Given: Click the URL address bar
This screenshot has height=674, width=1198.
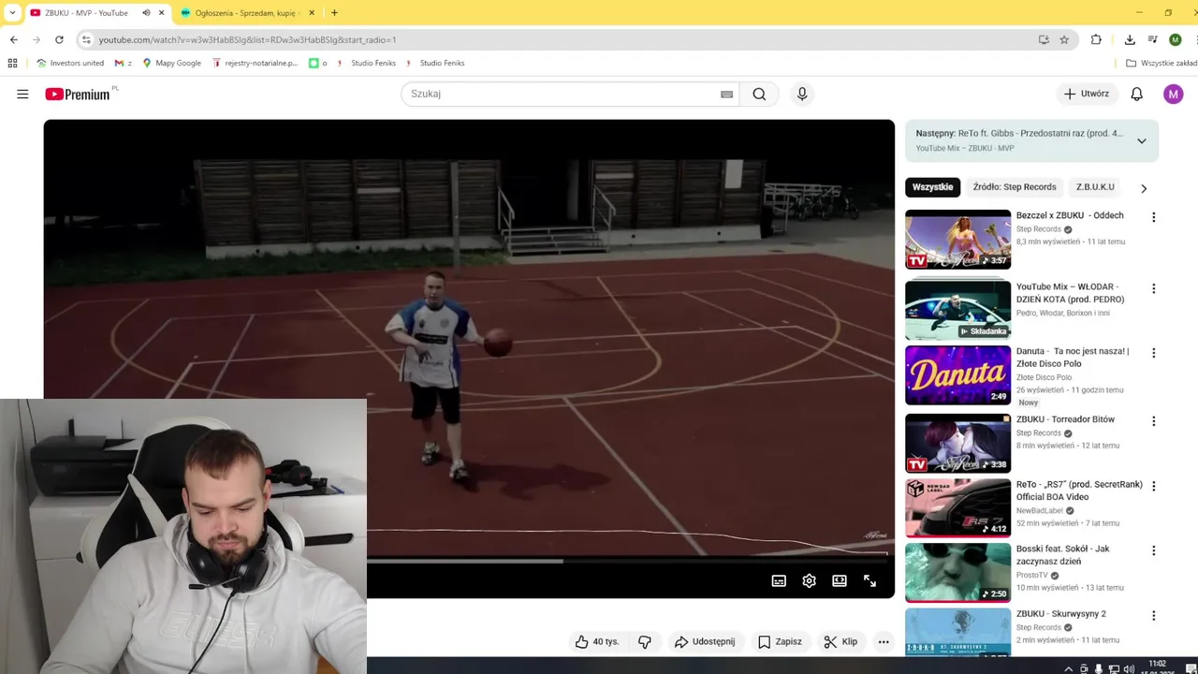Looking at the screenshot, I should click(x=562, y=39).
